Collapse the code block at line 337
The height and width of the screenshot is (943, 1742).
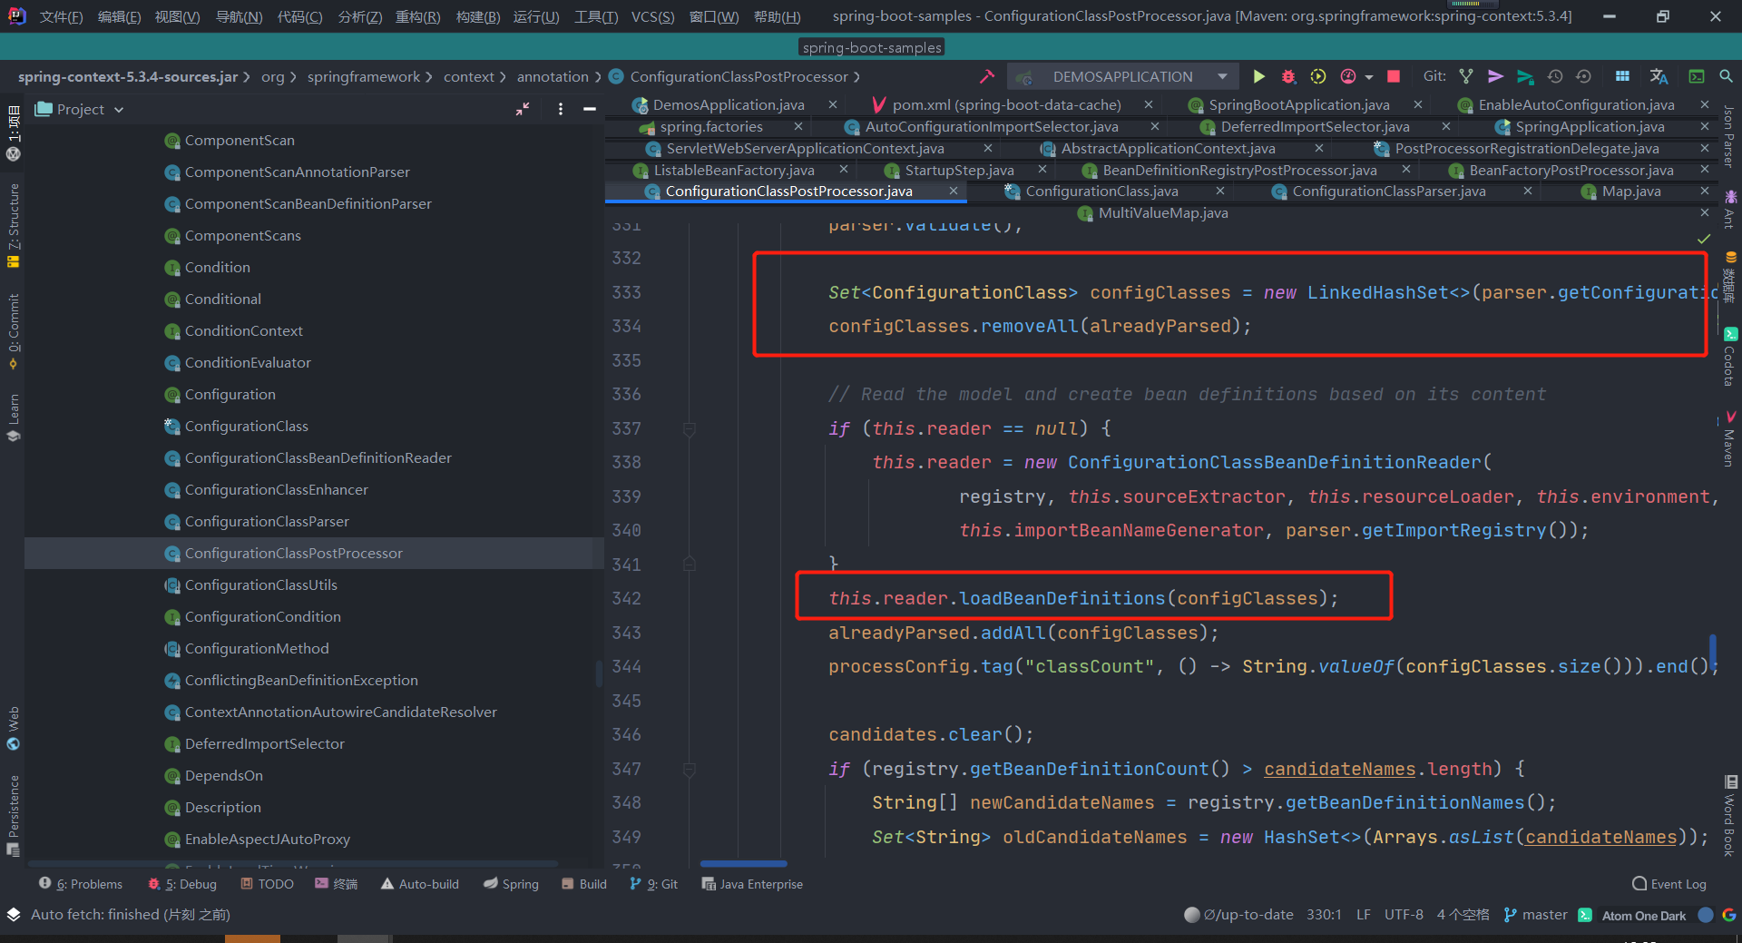690,429
